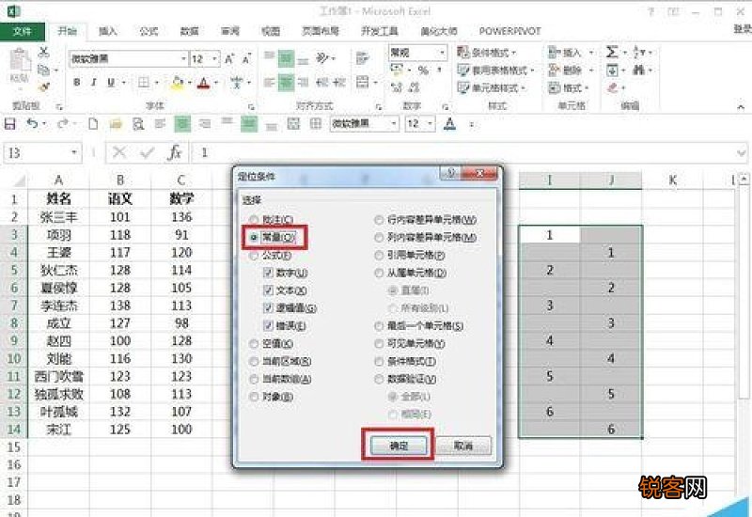Click the Paste clipboard icon
752x517 pixels.
(20, 61)
